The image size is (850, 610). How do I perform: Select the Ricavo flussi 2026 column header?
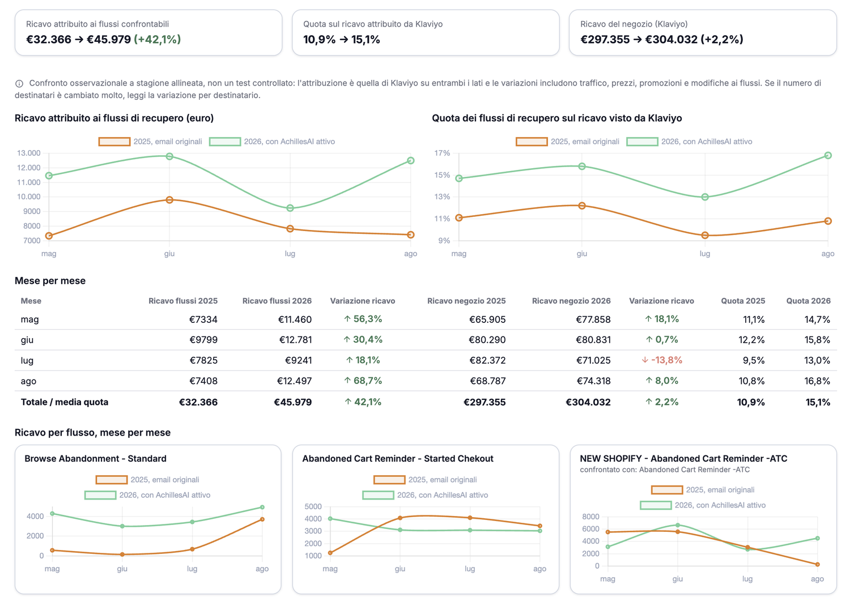(x=277, y=301)
